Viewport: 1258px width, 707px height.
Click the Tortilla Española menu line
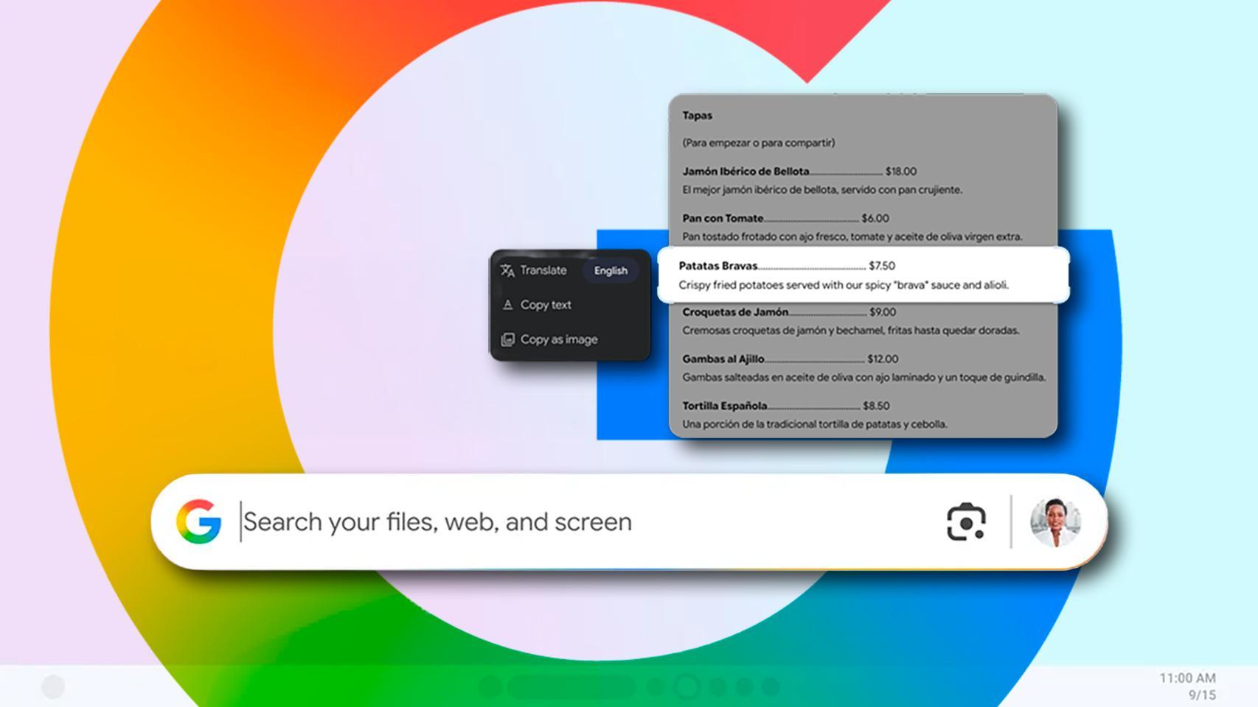click(724, 406)
